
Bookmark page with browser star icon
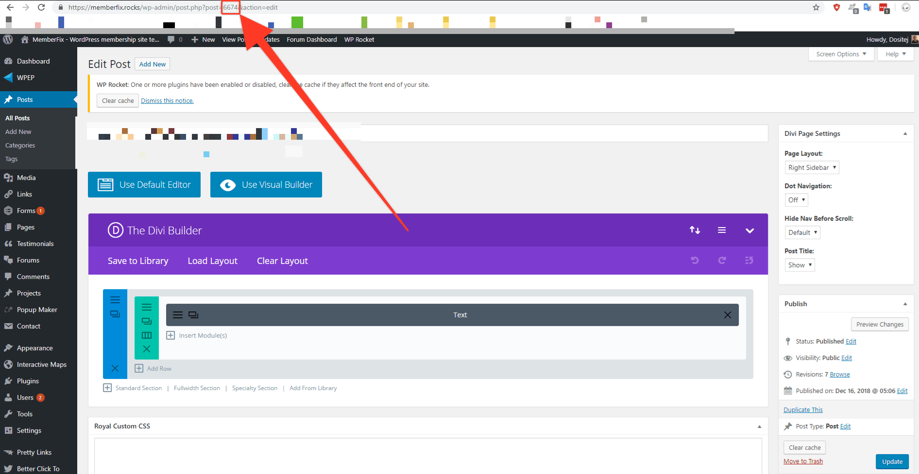[x=816, y=7]
